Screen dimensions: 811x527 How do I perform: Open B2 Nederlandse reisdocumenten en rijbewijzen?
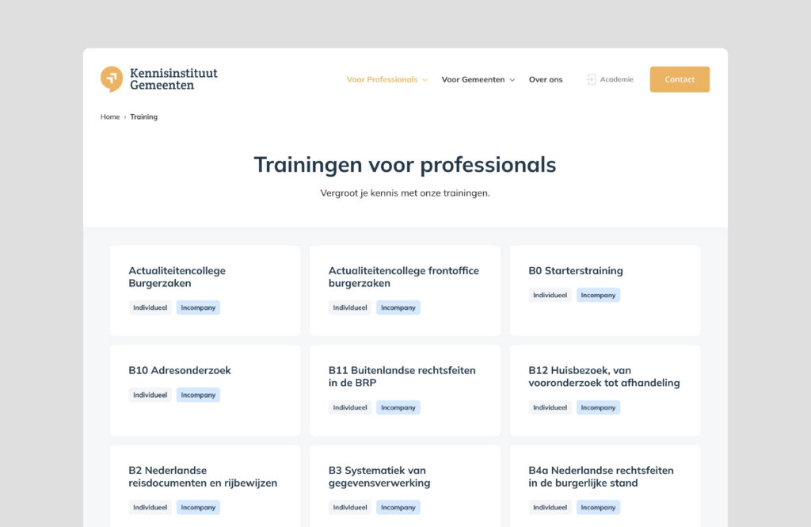(203, 476)
